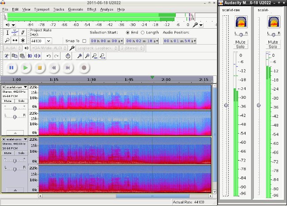Click the Paste clipboard icon
Image resolution: width=287 pixels, height=206 pixels.
tap(22, 56)
